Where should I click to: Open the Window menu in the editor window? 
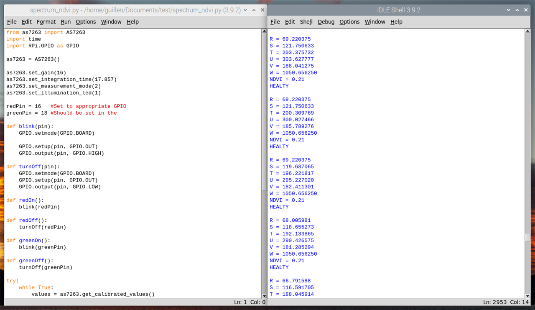[111, 22]
